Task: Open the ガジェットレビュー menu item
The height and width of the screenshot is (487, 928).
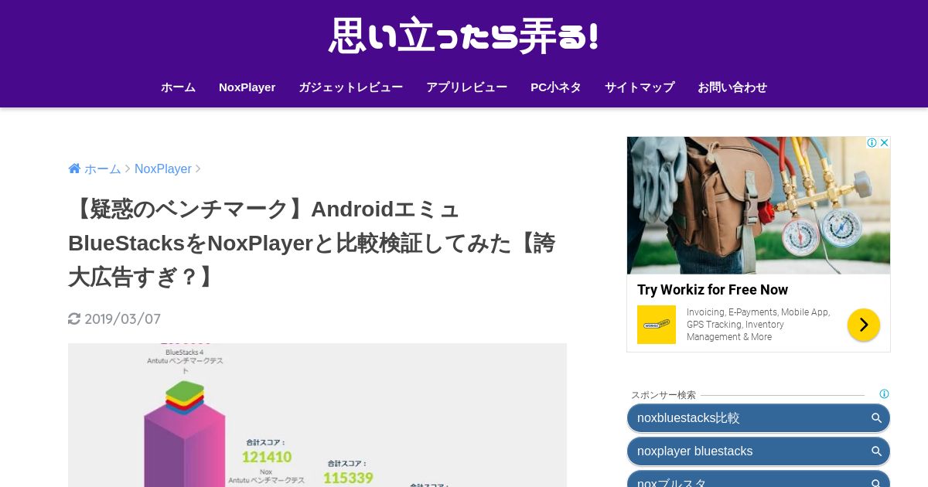Action: 350,87
